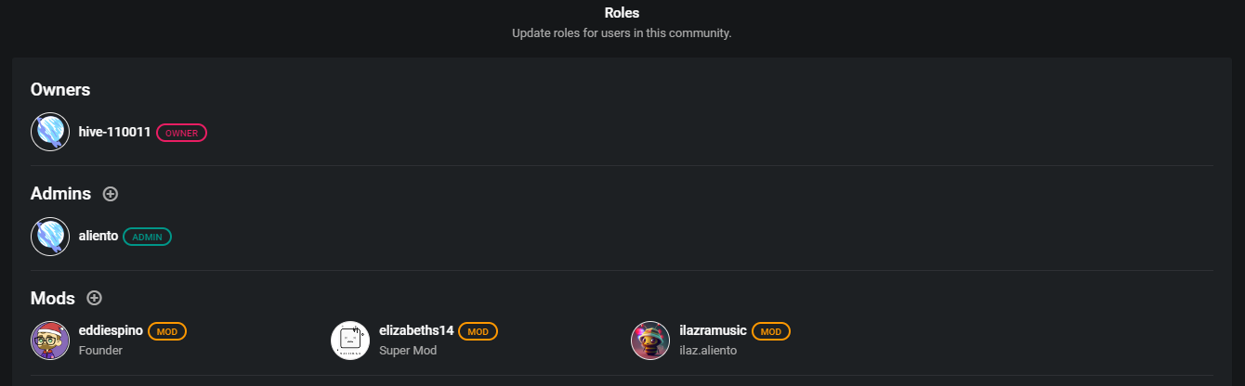This screenshot has height=386, width=1245.
Task: Select the Super Mod title text
Action: (408, 351)
